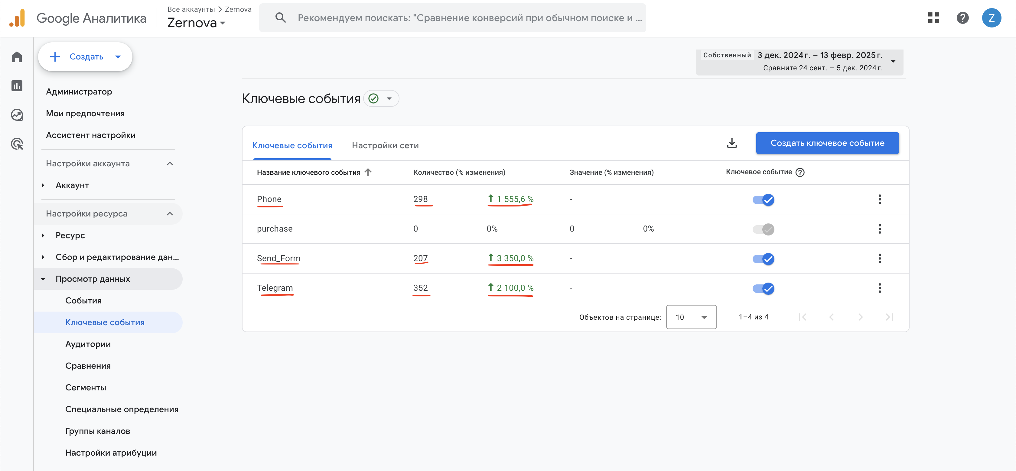Open the Home icon in left sidebar

click(17, 57)
